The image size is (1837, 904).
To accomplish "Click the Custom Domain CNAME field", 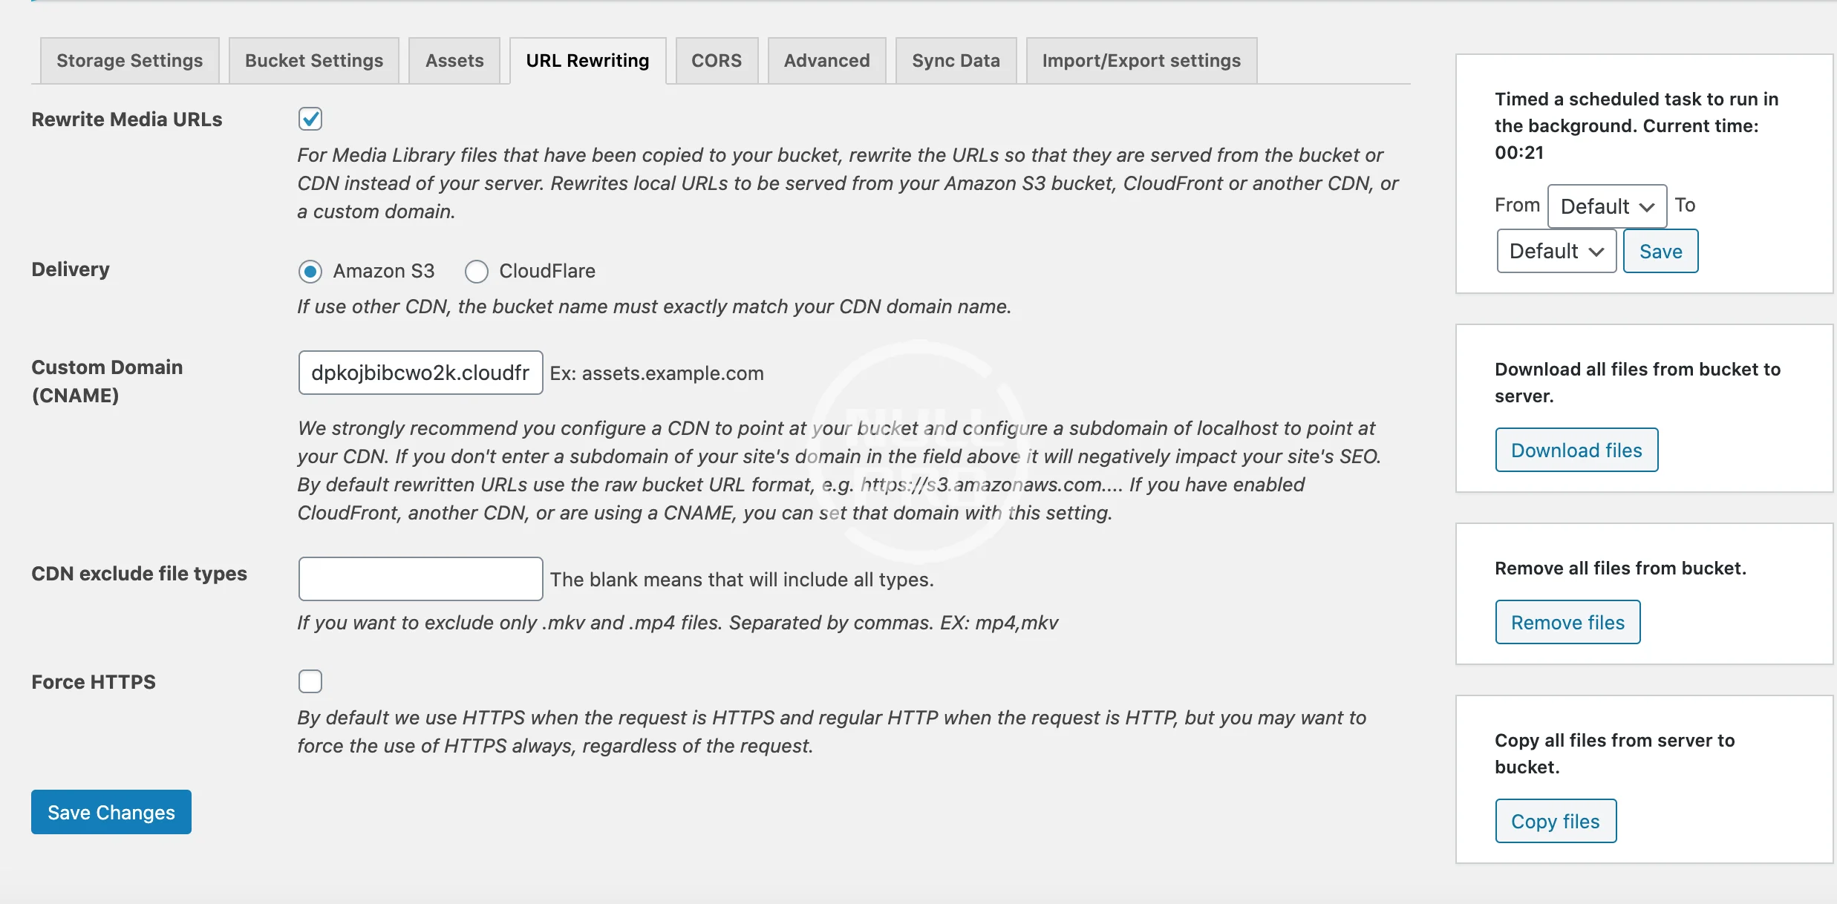I will coord(420,373).
